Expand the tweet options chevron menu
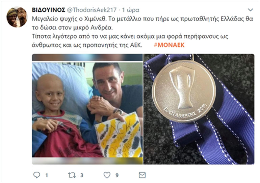Viewport: 260px width, 183px height. 251,10
